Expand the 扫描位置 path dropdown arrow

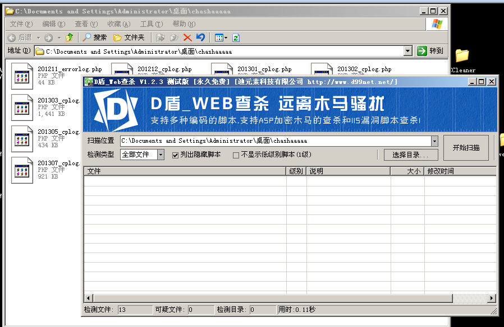coord(434,141)
